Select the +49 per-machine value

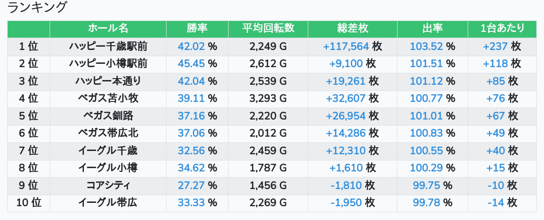(x=495, y=133)
